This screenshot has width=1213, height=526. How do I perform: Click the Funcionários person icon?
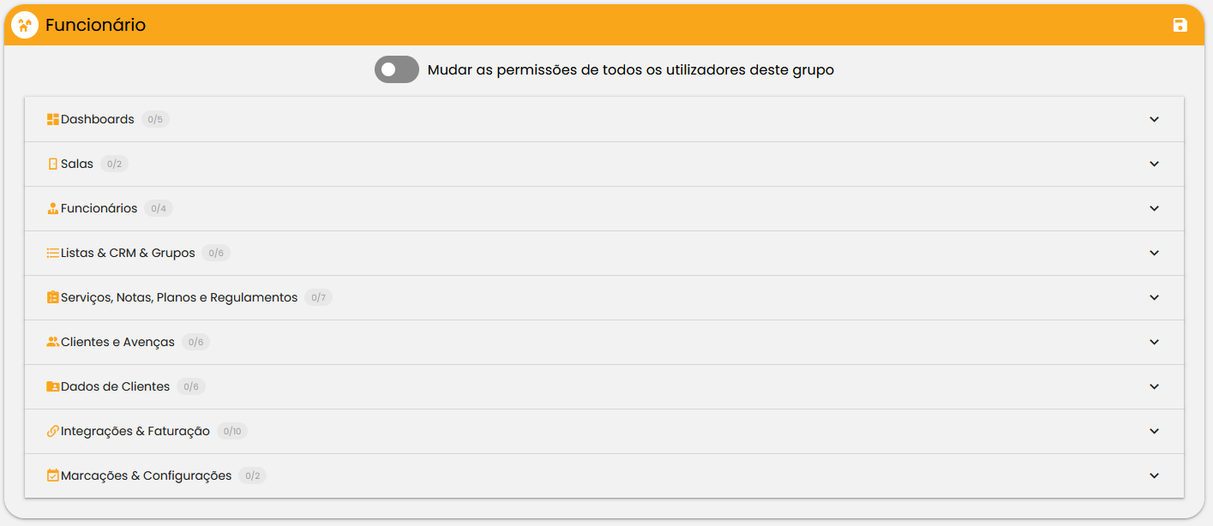click(x=52, y=208)
